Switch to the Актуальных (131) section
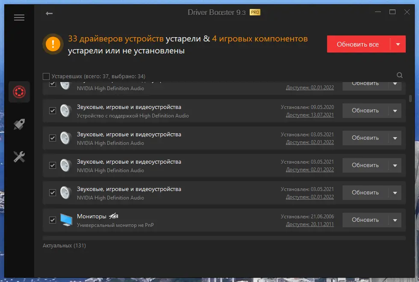The width and height of the screenshot is (419, 282). pos(63,246)
